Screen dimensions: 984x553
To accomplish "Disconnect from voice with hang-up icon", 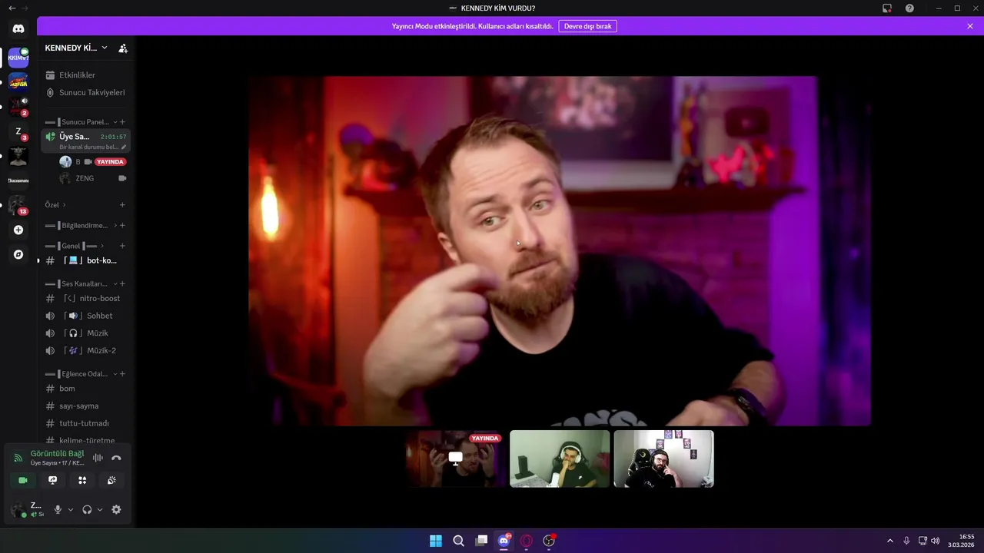I will [x=116, y=458].
